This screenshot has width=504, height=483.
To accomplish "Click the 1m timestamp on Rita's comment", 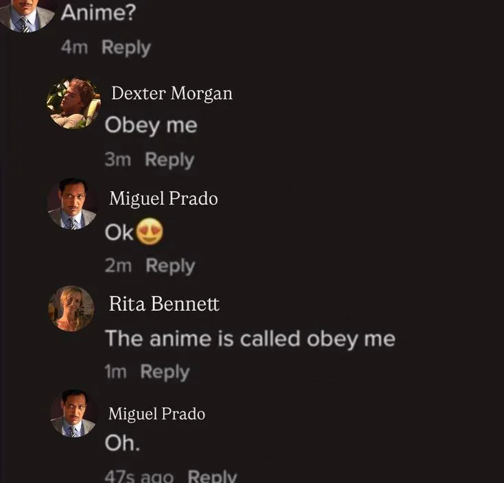I will 115,371.
